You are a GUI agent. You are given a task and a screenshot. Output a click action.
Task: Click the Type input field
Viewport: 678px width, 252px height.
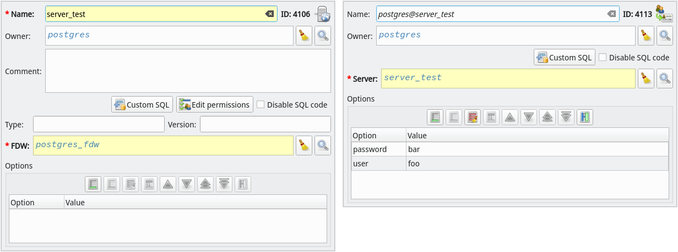tap(99, 124)
